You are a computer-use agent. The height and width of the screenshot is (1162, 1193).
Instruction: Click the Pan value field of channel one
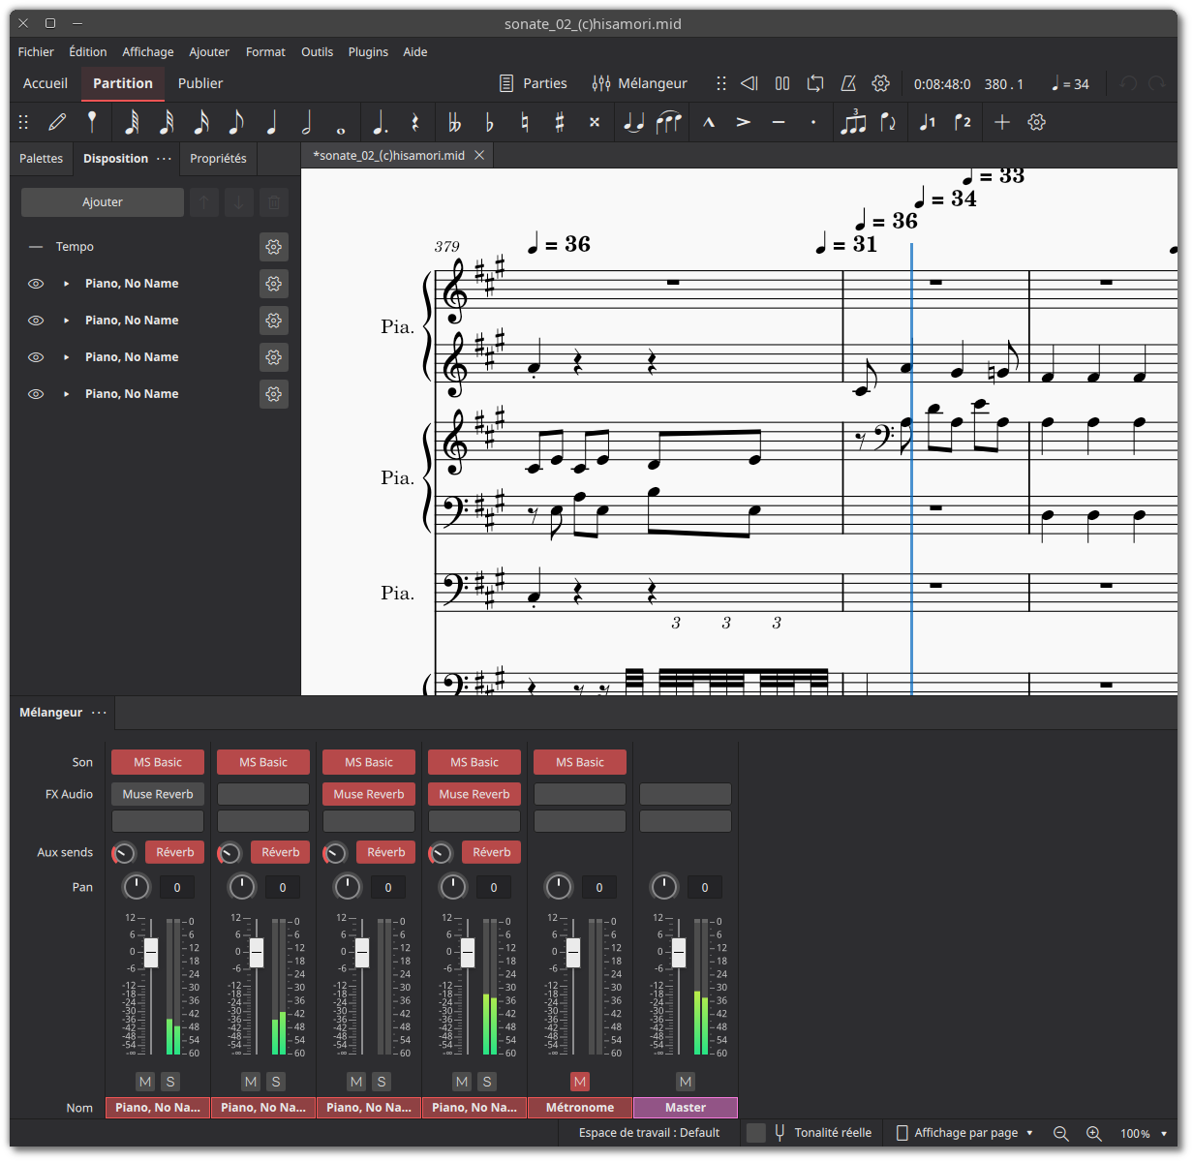[x=176, y=887]
